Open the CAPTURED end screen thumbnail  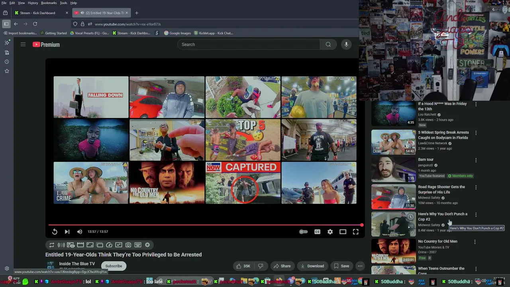click(243, 183)
